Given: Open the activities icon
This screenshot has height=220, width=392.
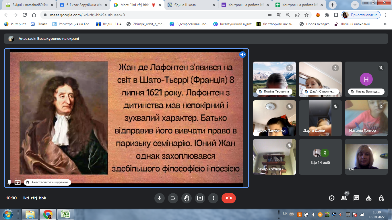Looking at the screenshot, I should tap(369, 198).
